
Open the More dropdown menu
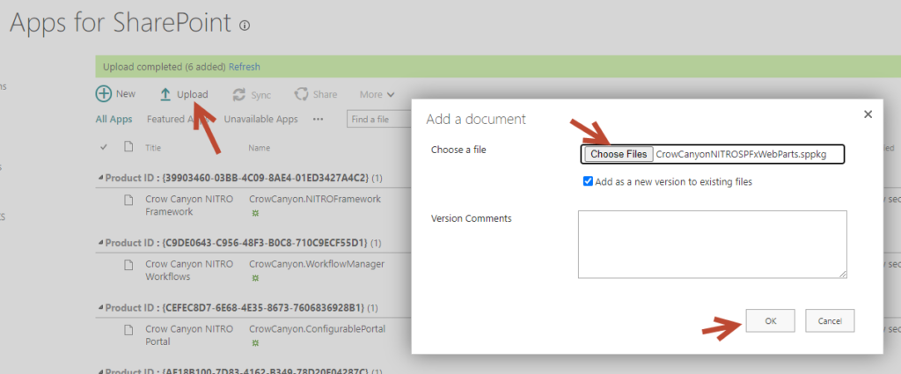click(377, 95)
